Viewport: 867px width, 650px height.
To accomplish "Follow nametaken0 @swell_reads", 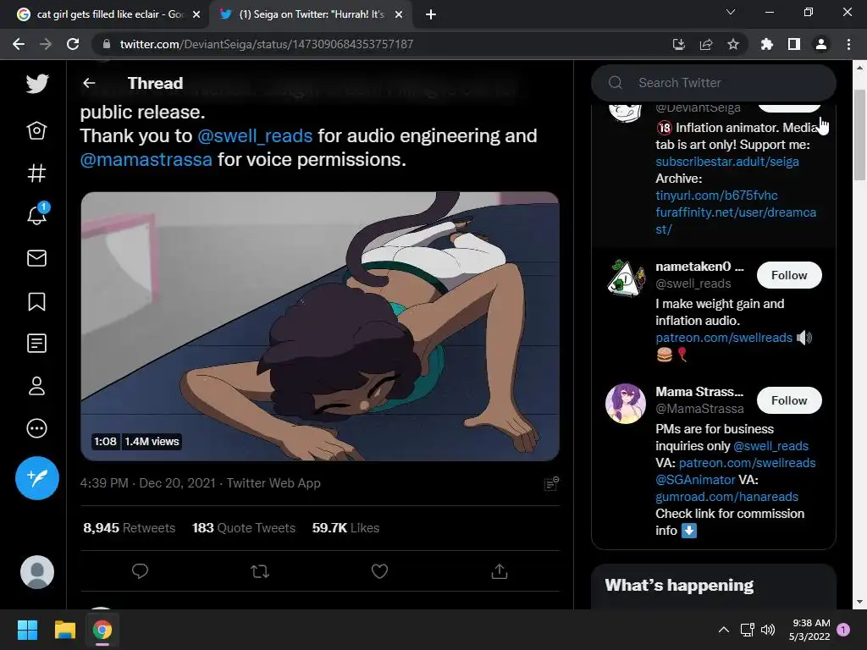I will click(789, 275).
